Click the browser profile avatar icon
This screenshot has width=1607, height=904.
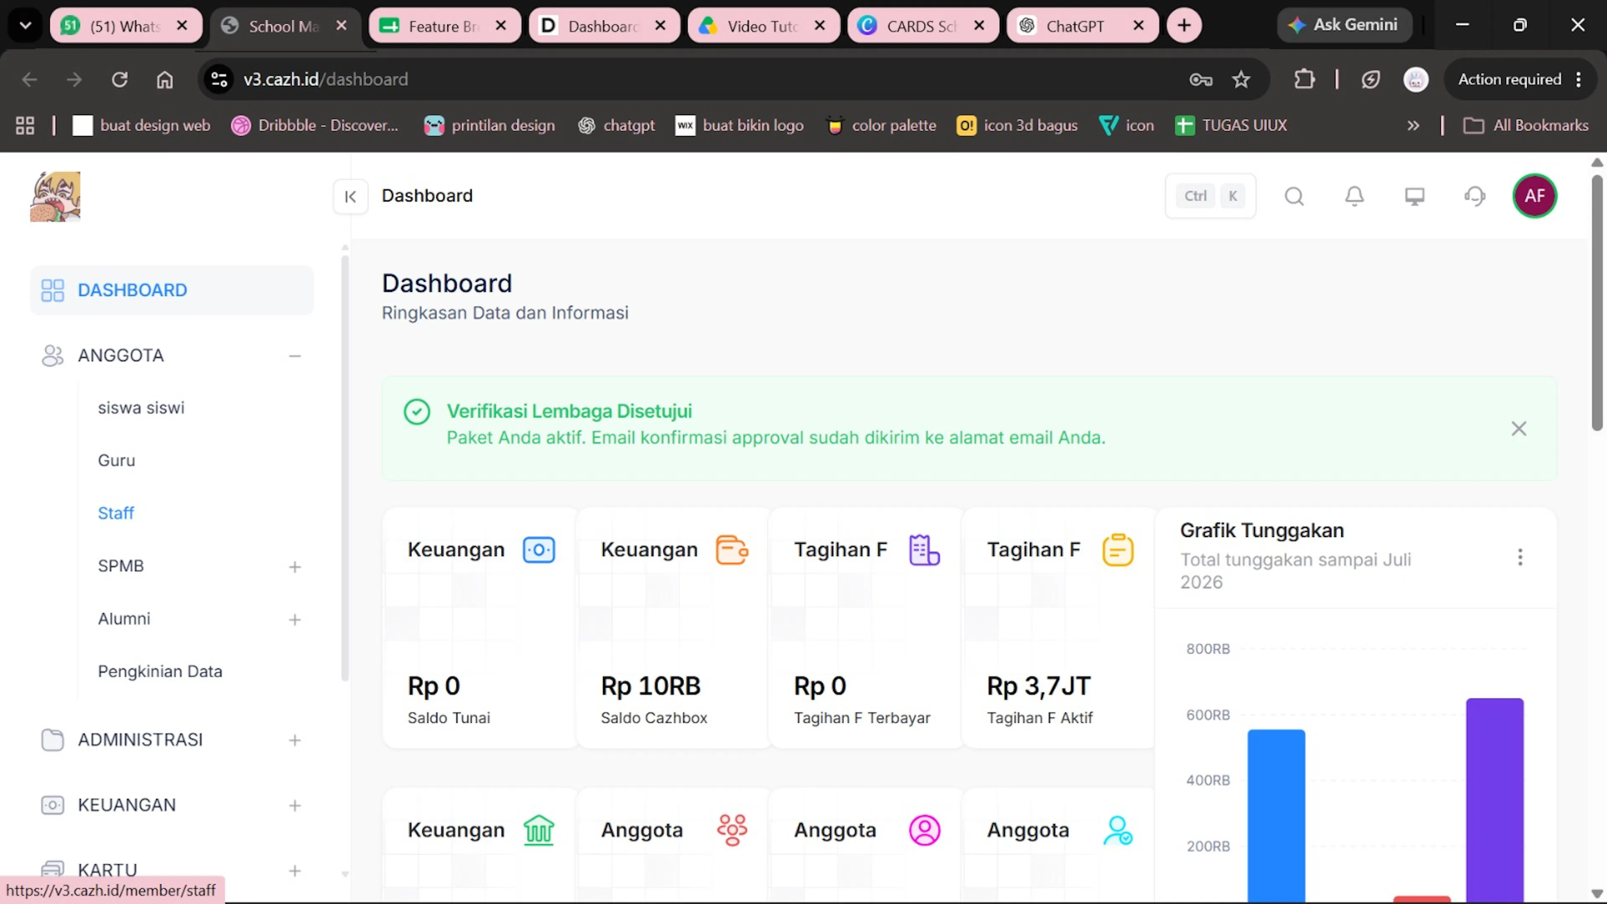pyautogui.click(x=1415, y=79)
